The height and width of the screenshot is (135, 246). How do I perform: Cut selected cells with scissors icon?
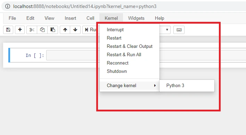32,30
